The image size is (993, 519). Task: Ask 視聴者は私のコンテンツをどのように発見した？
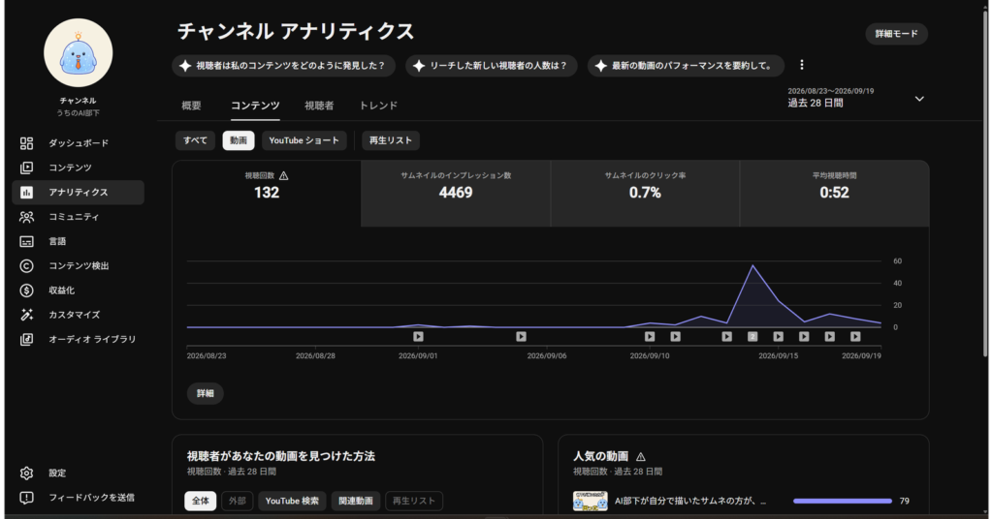[284, 66]
